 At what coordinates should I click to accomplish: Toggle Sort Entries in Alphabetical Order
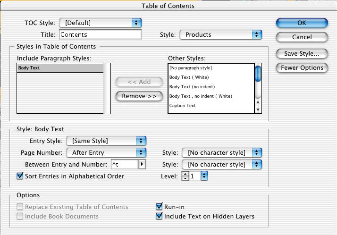click(20, 176)
